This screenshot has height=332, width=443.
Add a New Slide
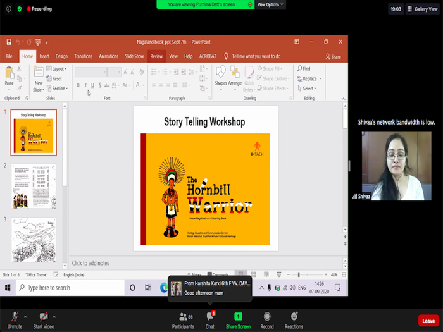point(39,79)
